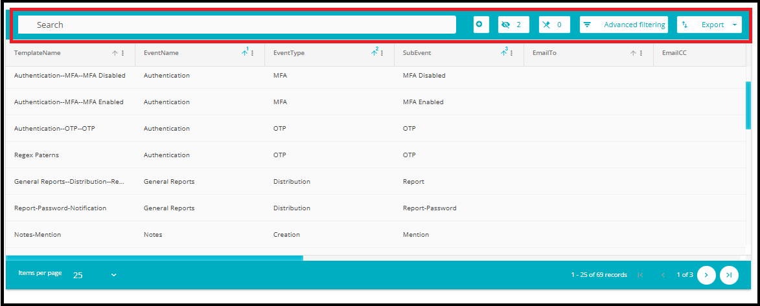This screenshot has width=760, height=306.
Task: Click the horizontal scrollbar thumb
Action: (154, 257)
